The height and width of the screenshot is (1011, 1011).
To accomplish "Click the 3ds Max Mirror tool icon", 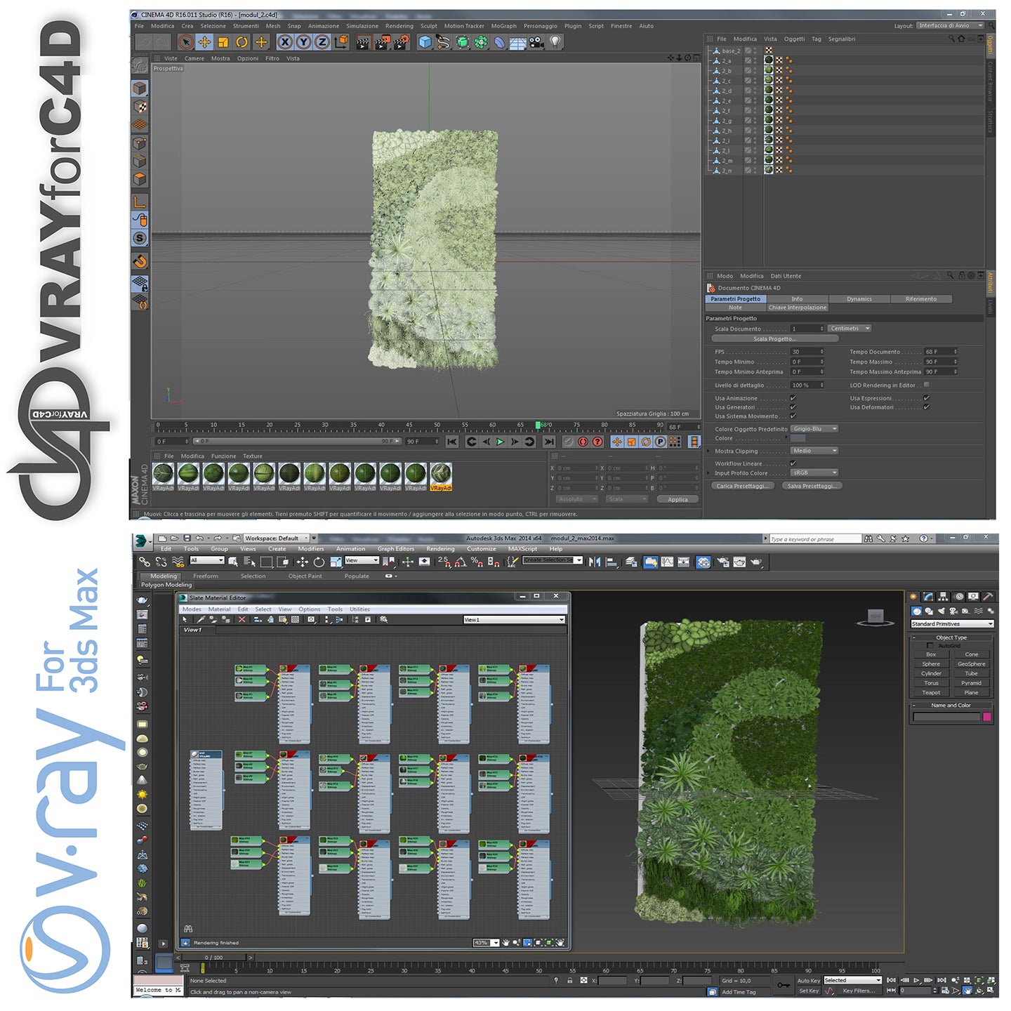I will pyautogui.click(x=595, y=562).
